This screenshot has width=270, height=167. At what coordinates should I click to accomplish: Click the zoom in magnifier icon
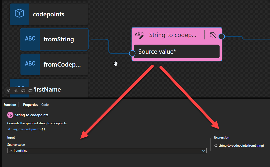pyautogui.click(x=16, y=91)
